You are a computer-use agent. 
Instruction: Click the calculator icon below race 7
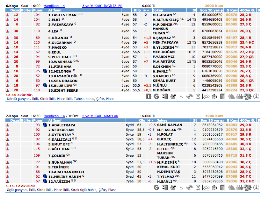point(223,187)
